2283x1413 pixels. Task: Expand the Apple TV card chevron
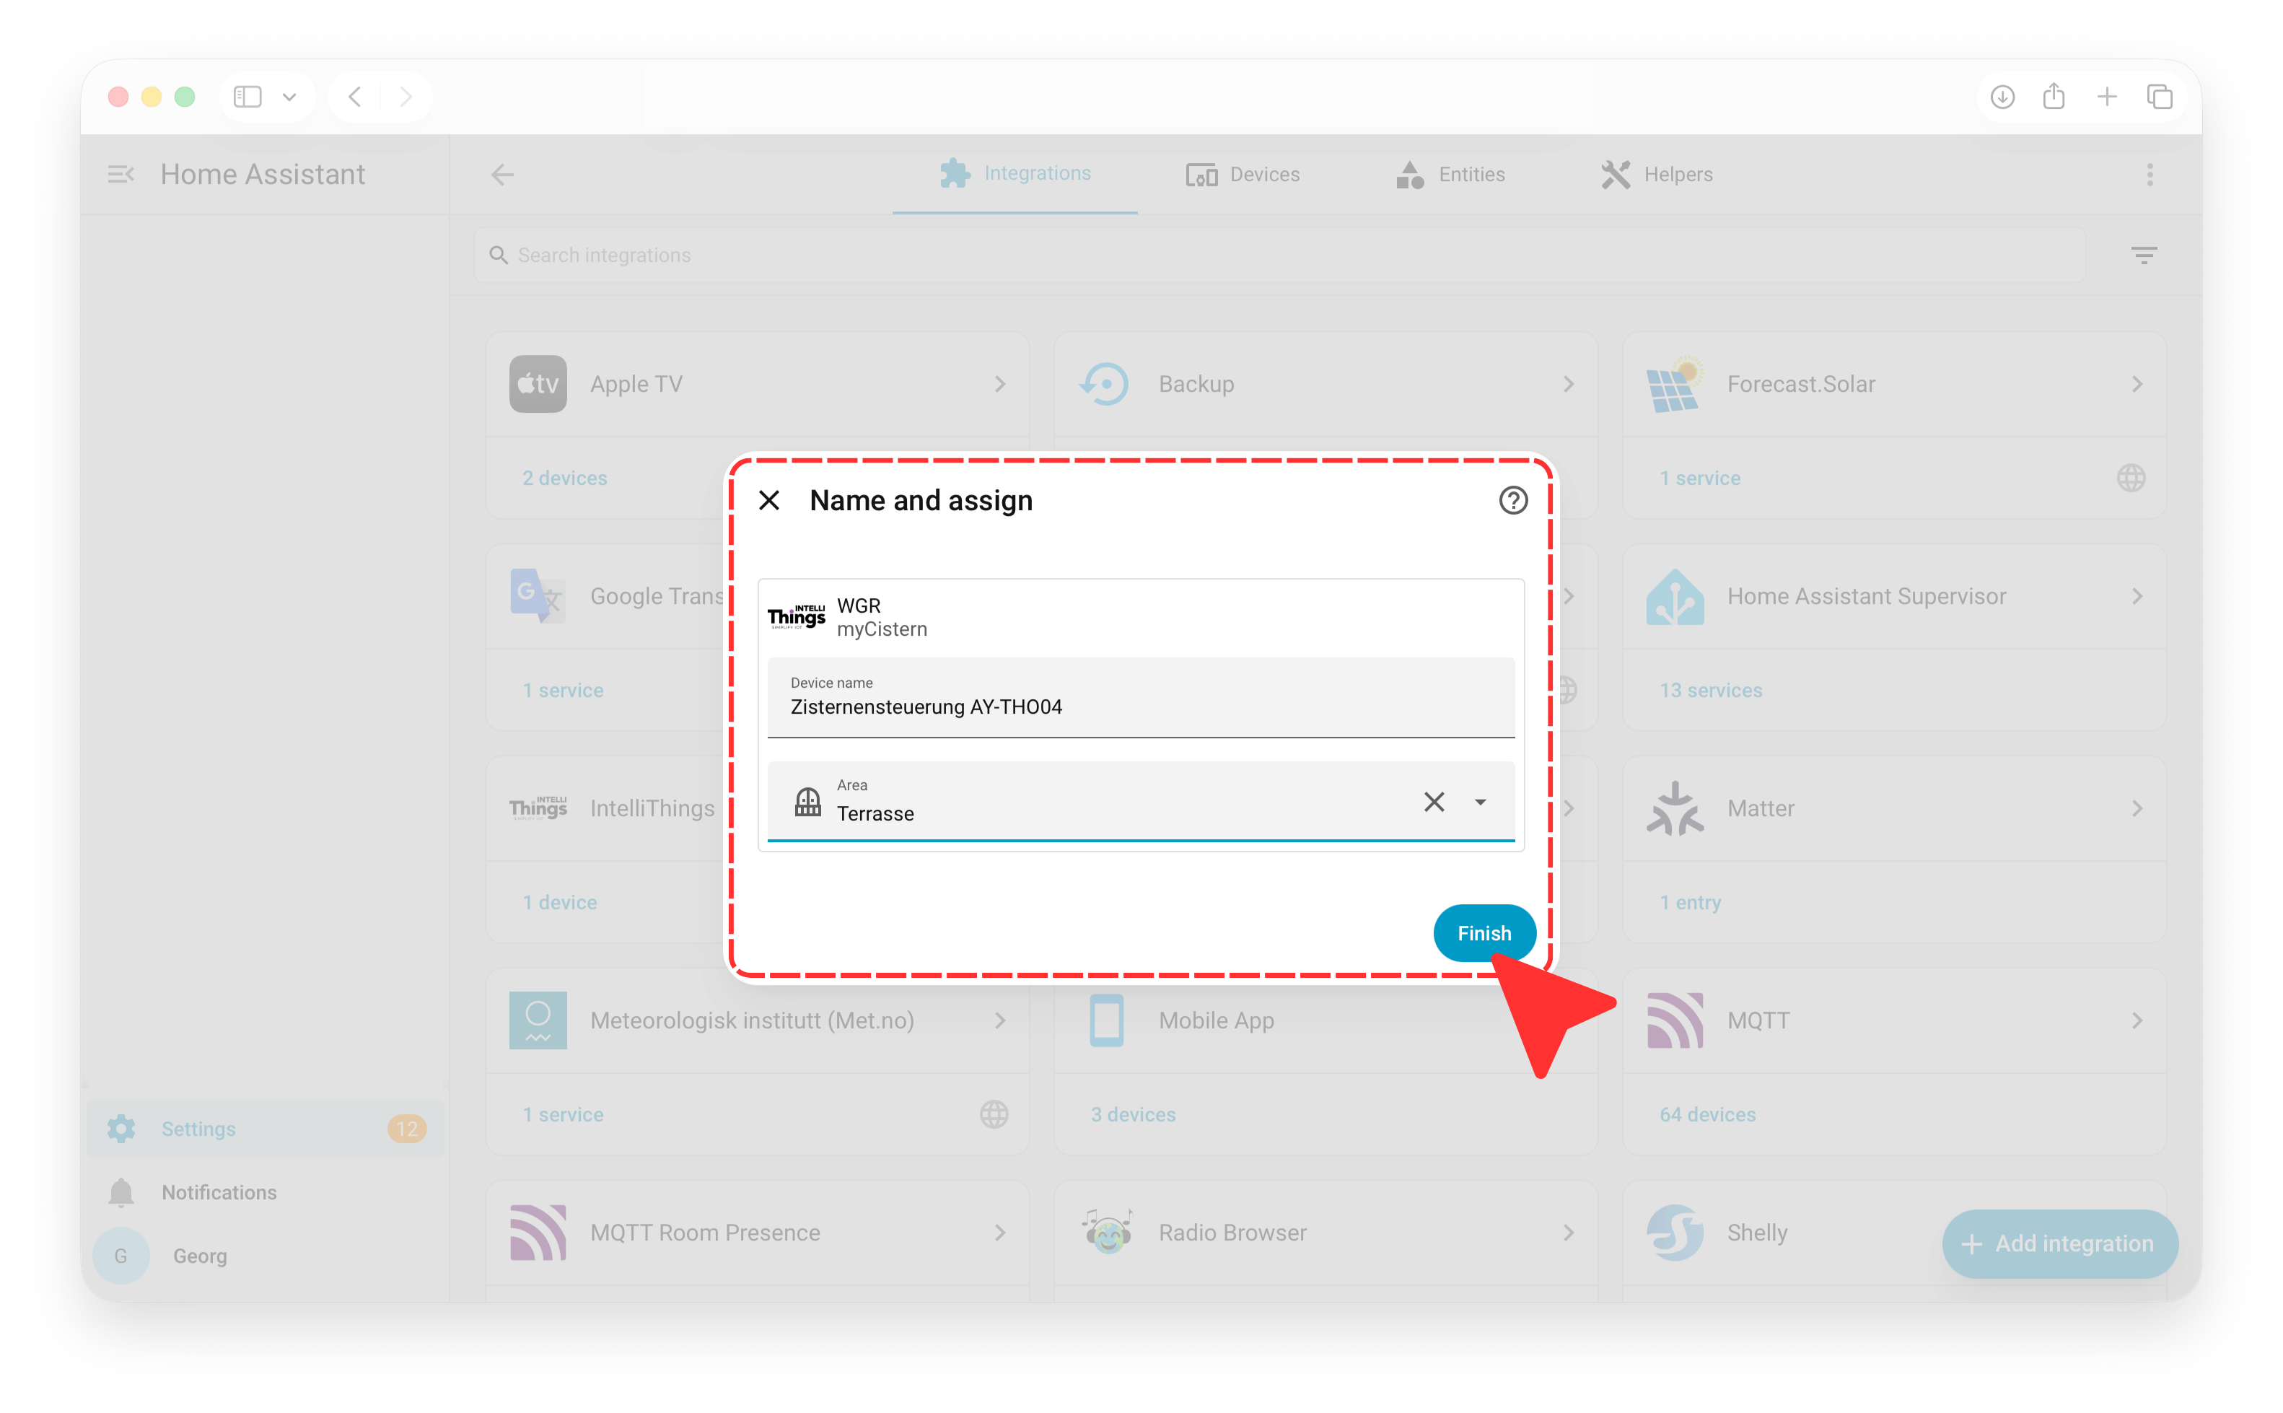[x=999, y=384]
